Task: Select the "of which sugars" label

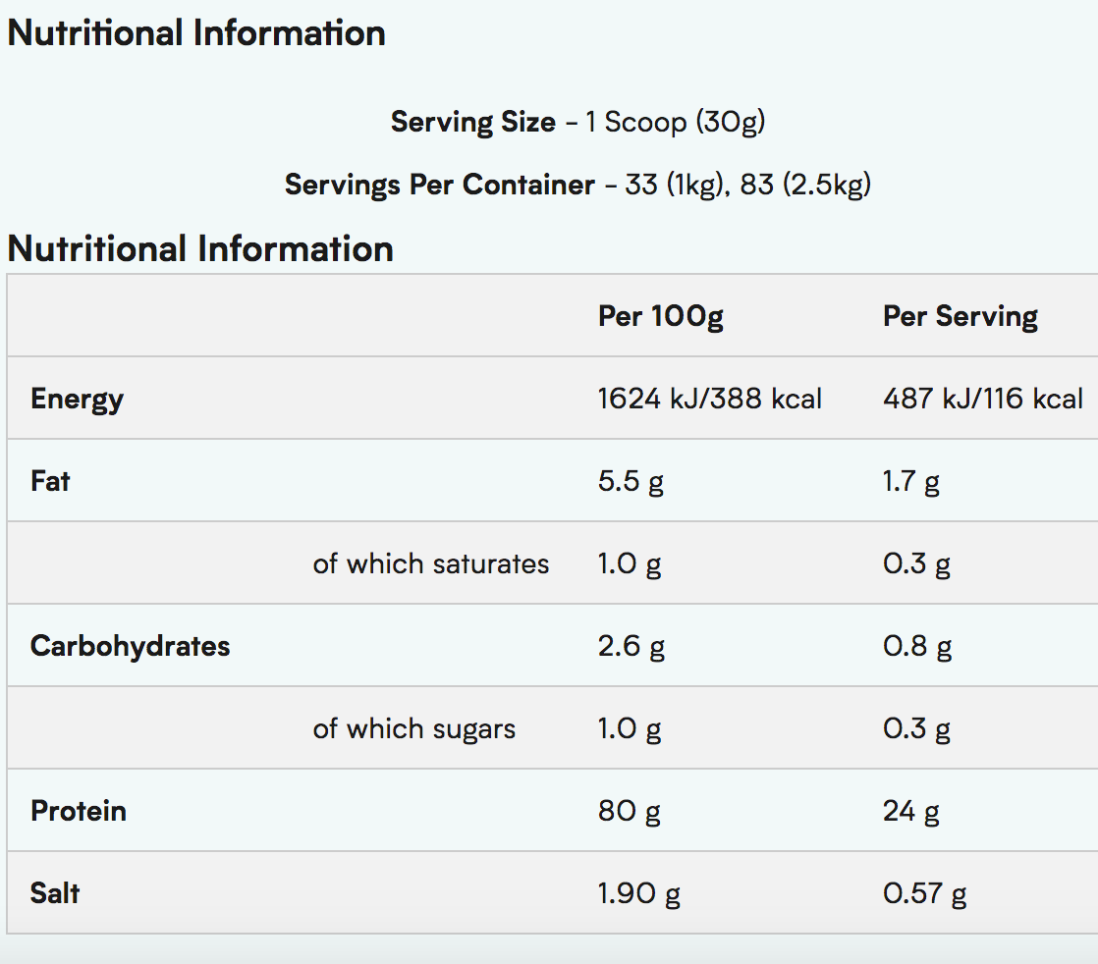Action: (413, 728)
